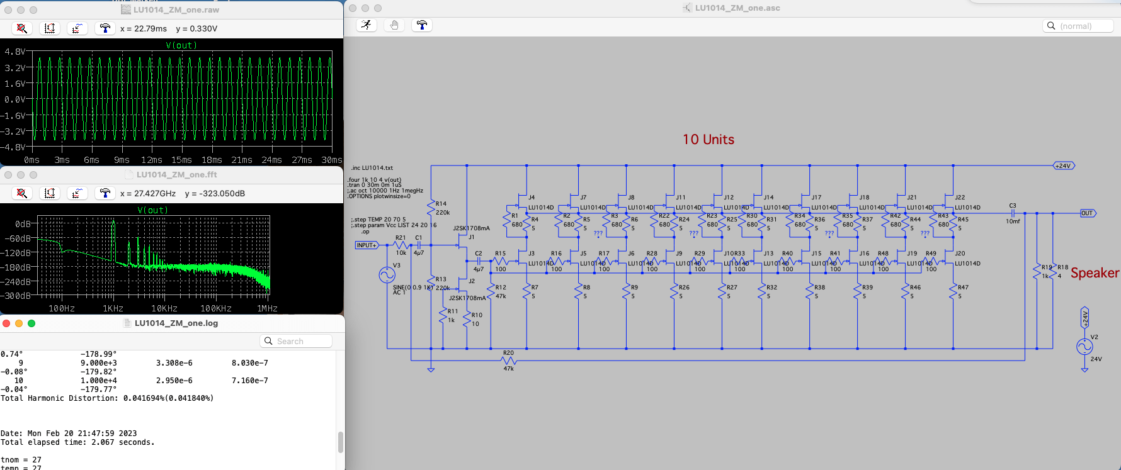Click the J22 LU1014D JFET label

967,202
